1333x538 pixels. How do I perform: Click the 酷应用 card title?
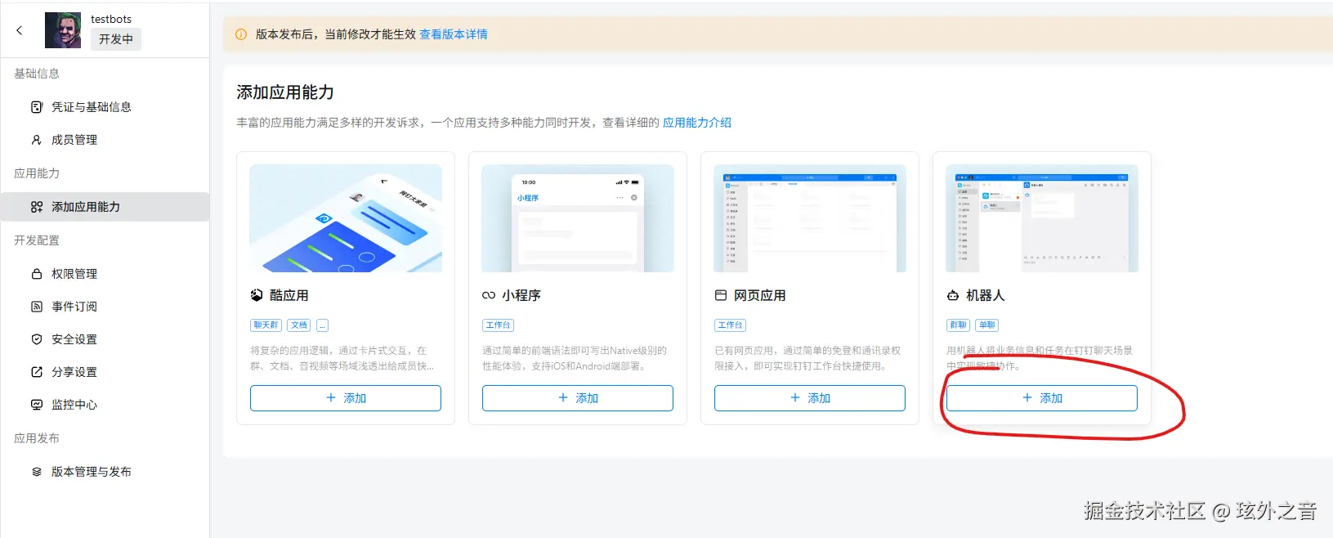(x=289, y=295)
